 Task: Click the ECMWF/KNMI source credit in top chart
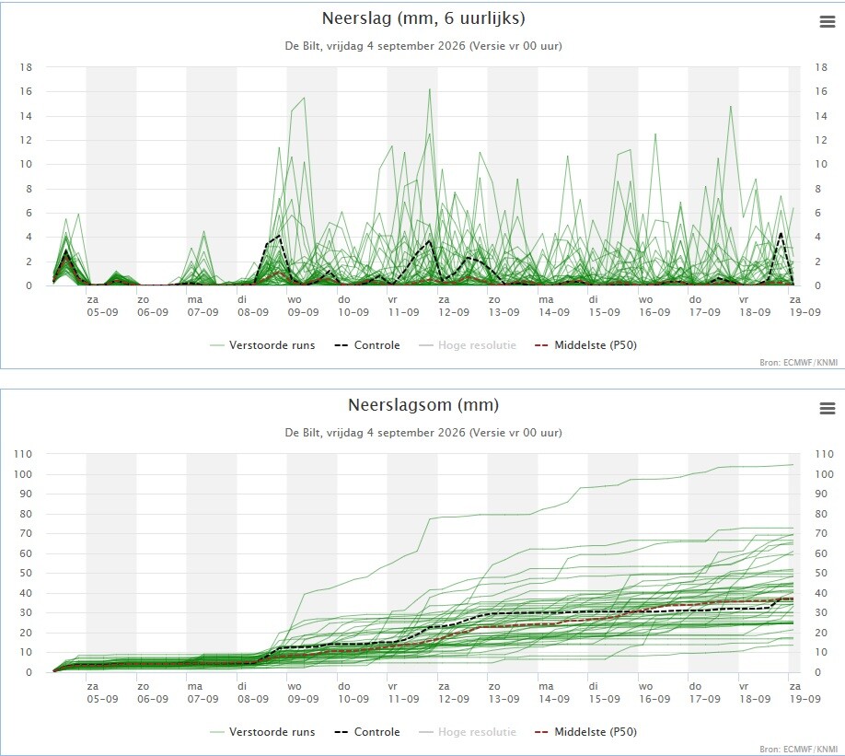(x=799, y=363)
